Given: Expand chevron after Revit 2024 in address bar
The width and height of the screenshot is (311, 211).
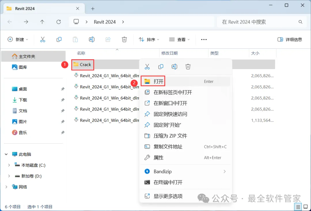Looking at the screenshot, I should coord(123,22).
